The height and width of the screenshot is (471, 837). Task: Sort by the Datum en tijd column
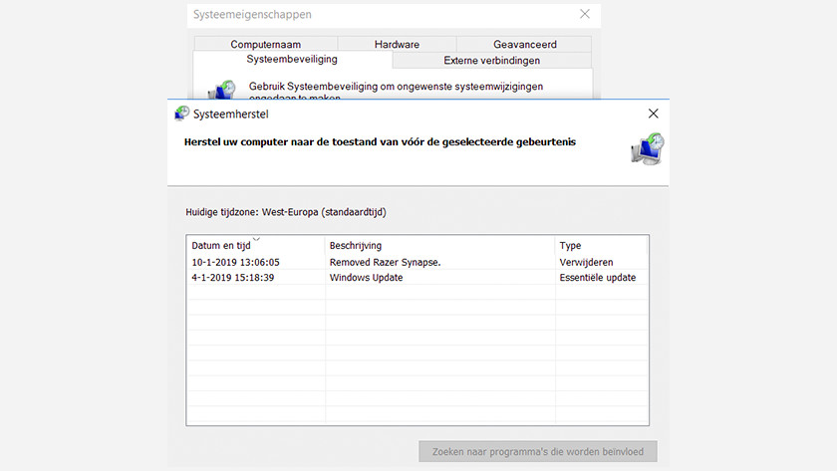point(221,246)
